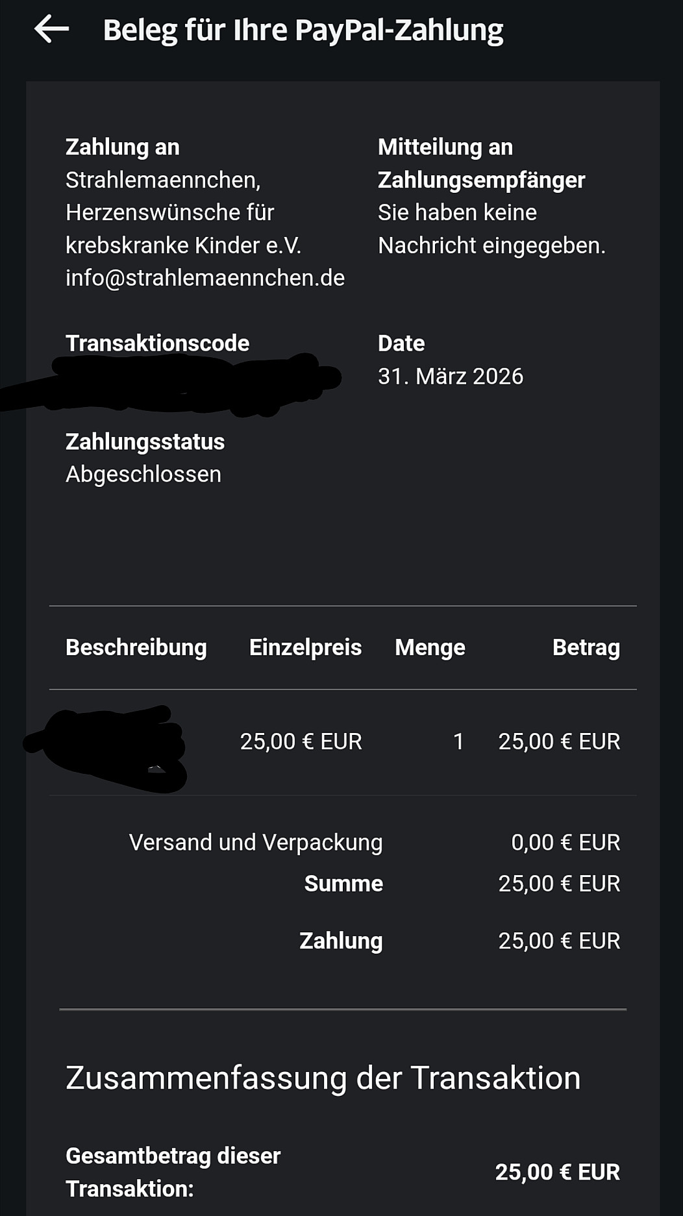Tap the date '31. März 2026'
The width and height of the screenshot is (683, 1216).
click(450, 377)
